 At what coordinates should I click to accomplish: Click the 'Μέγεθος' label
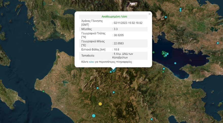(x=87, y=29)
